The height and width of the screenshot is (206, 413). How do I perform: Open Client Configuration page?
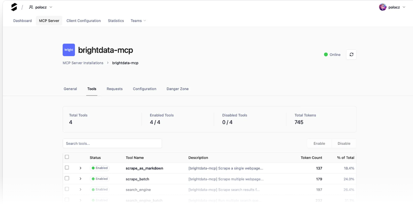[x=83, y=21]
